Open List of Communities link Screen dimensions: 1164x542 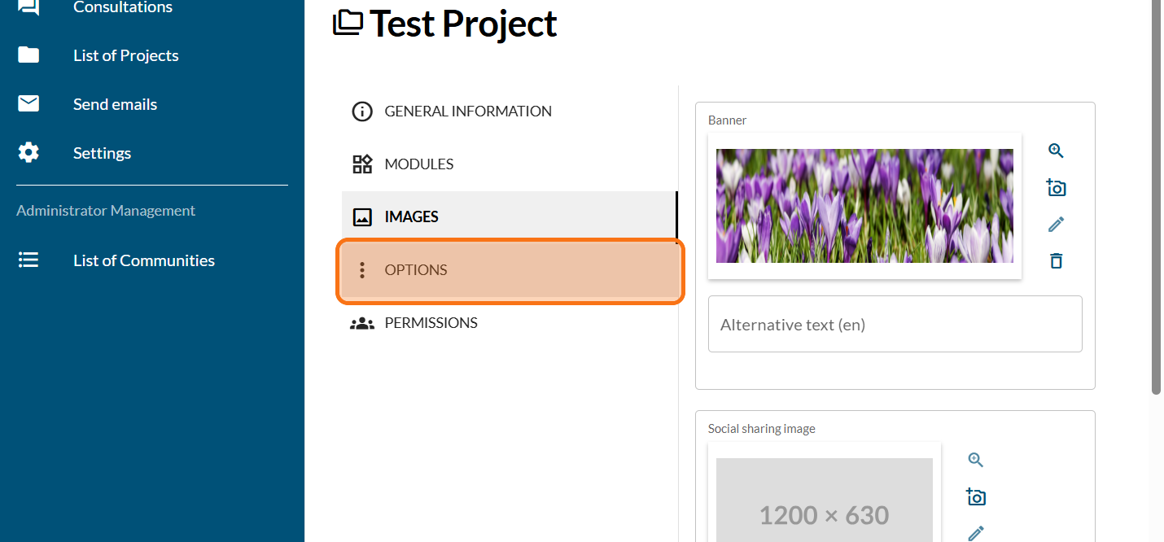point(144,260)
